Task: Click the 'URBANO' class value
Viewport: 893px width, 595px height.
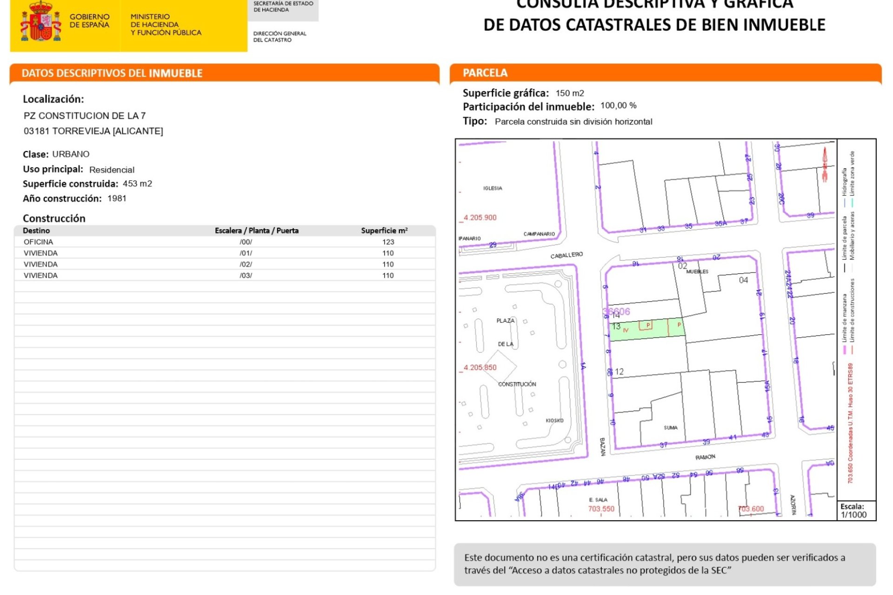Action: point(71,154)
